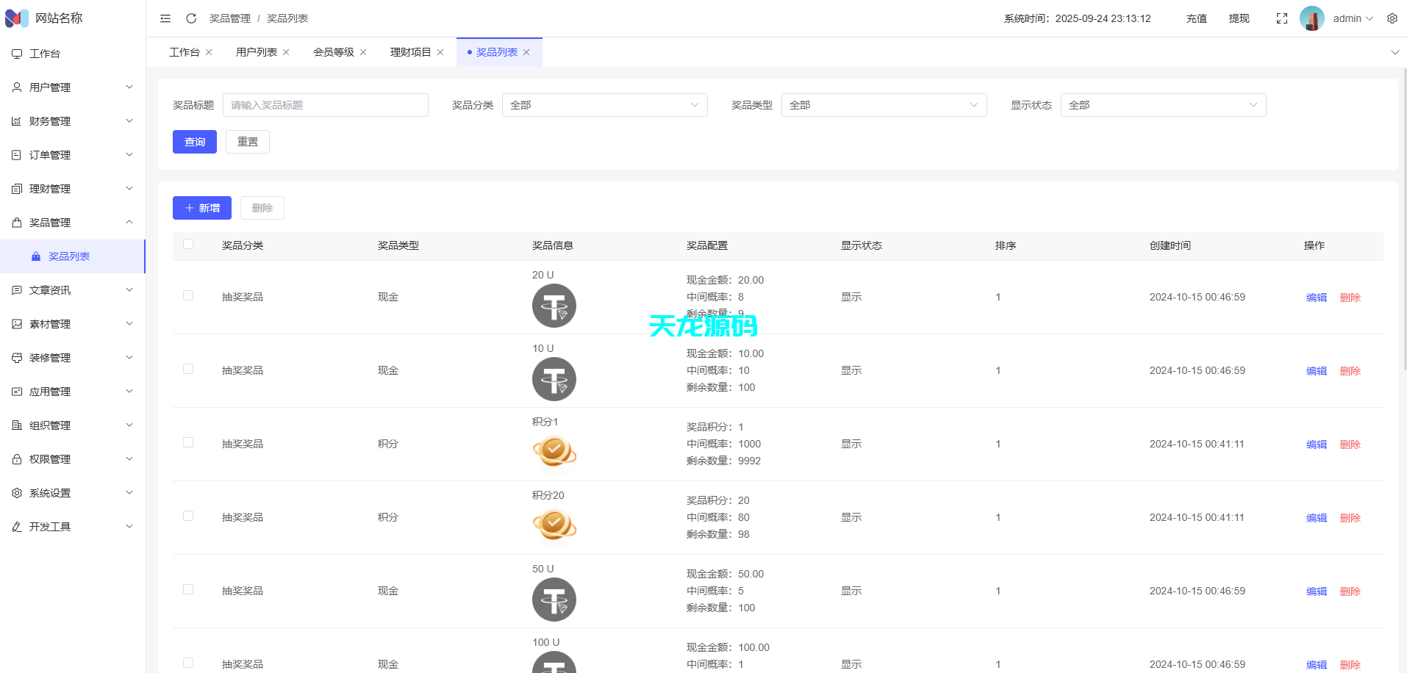The width and height of the screenshot is (1407, 673).
Task: Open the 奖品分类 dropdown
Action: (x=604, y=104)
